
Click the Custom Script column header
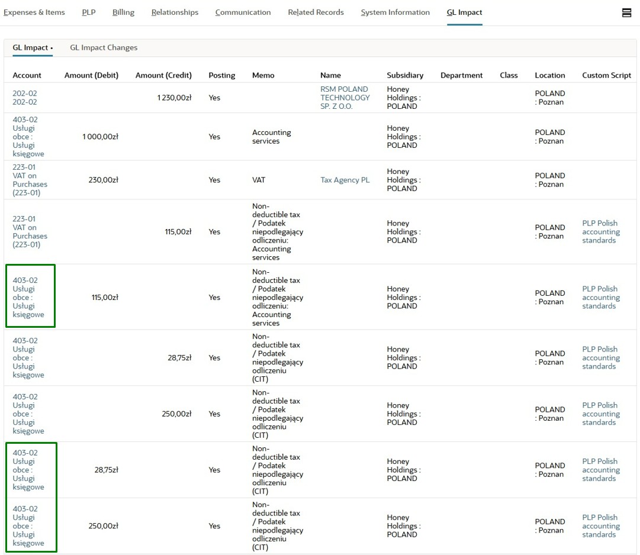pos(606,75)
